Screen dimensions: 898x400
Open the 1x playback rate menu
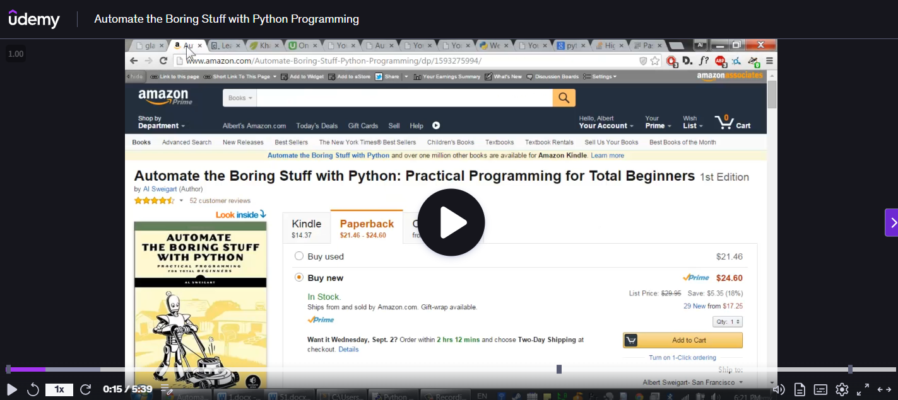(59, 389)
